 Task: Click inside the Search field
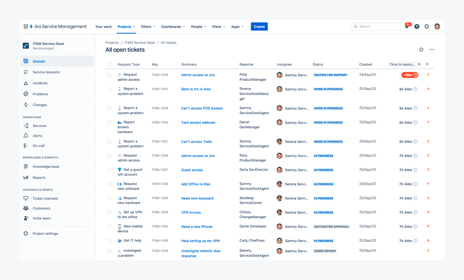tap(376, 26)
